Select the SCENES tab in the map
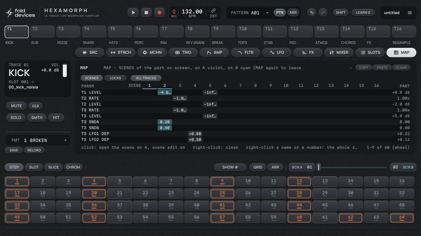 pos(92,78)
